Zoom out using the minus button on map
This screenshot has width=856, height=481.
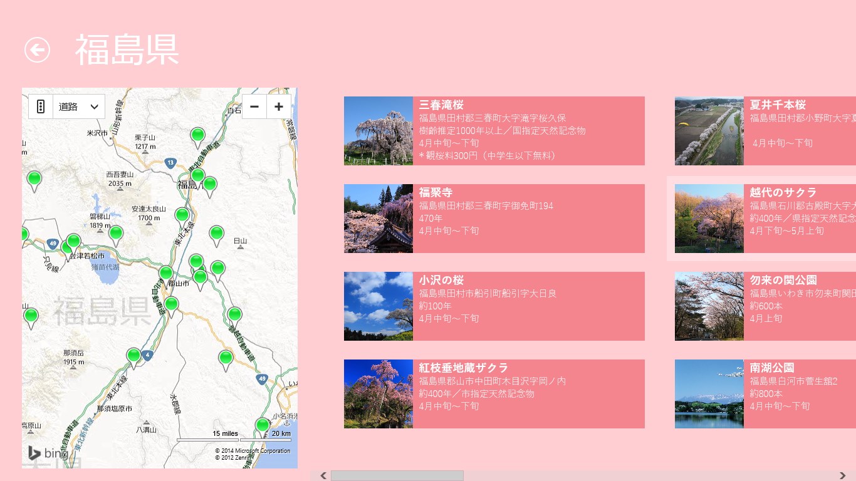(x=254, y=106)
